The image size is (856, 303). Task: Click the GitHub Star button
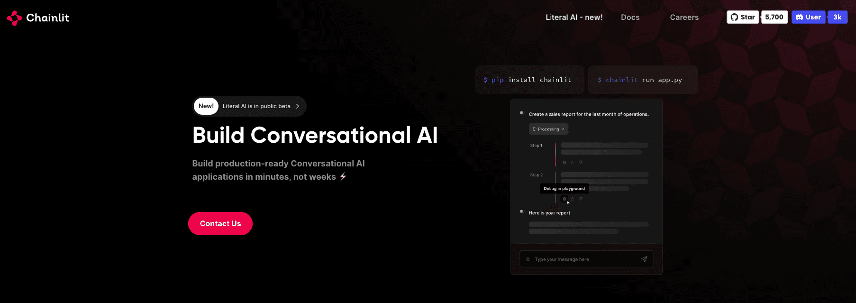click(x=743, y=17)
